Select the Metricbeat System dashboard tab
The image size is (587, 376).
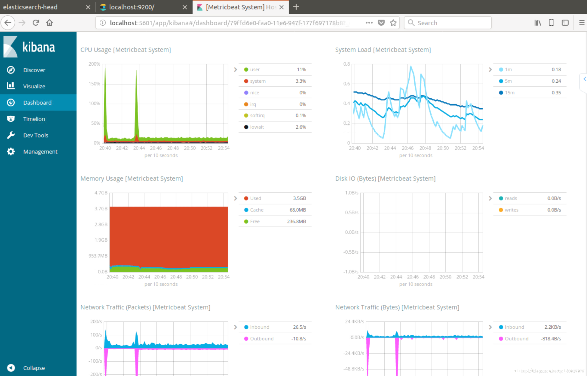(x=241, y=7)
